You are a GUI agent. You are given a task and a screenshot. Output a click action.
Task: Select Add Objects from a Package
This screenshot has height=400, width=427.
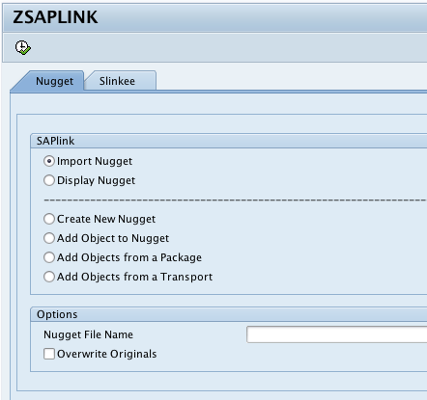click(49, 257)
